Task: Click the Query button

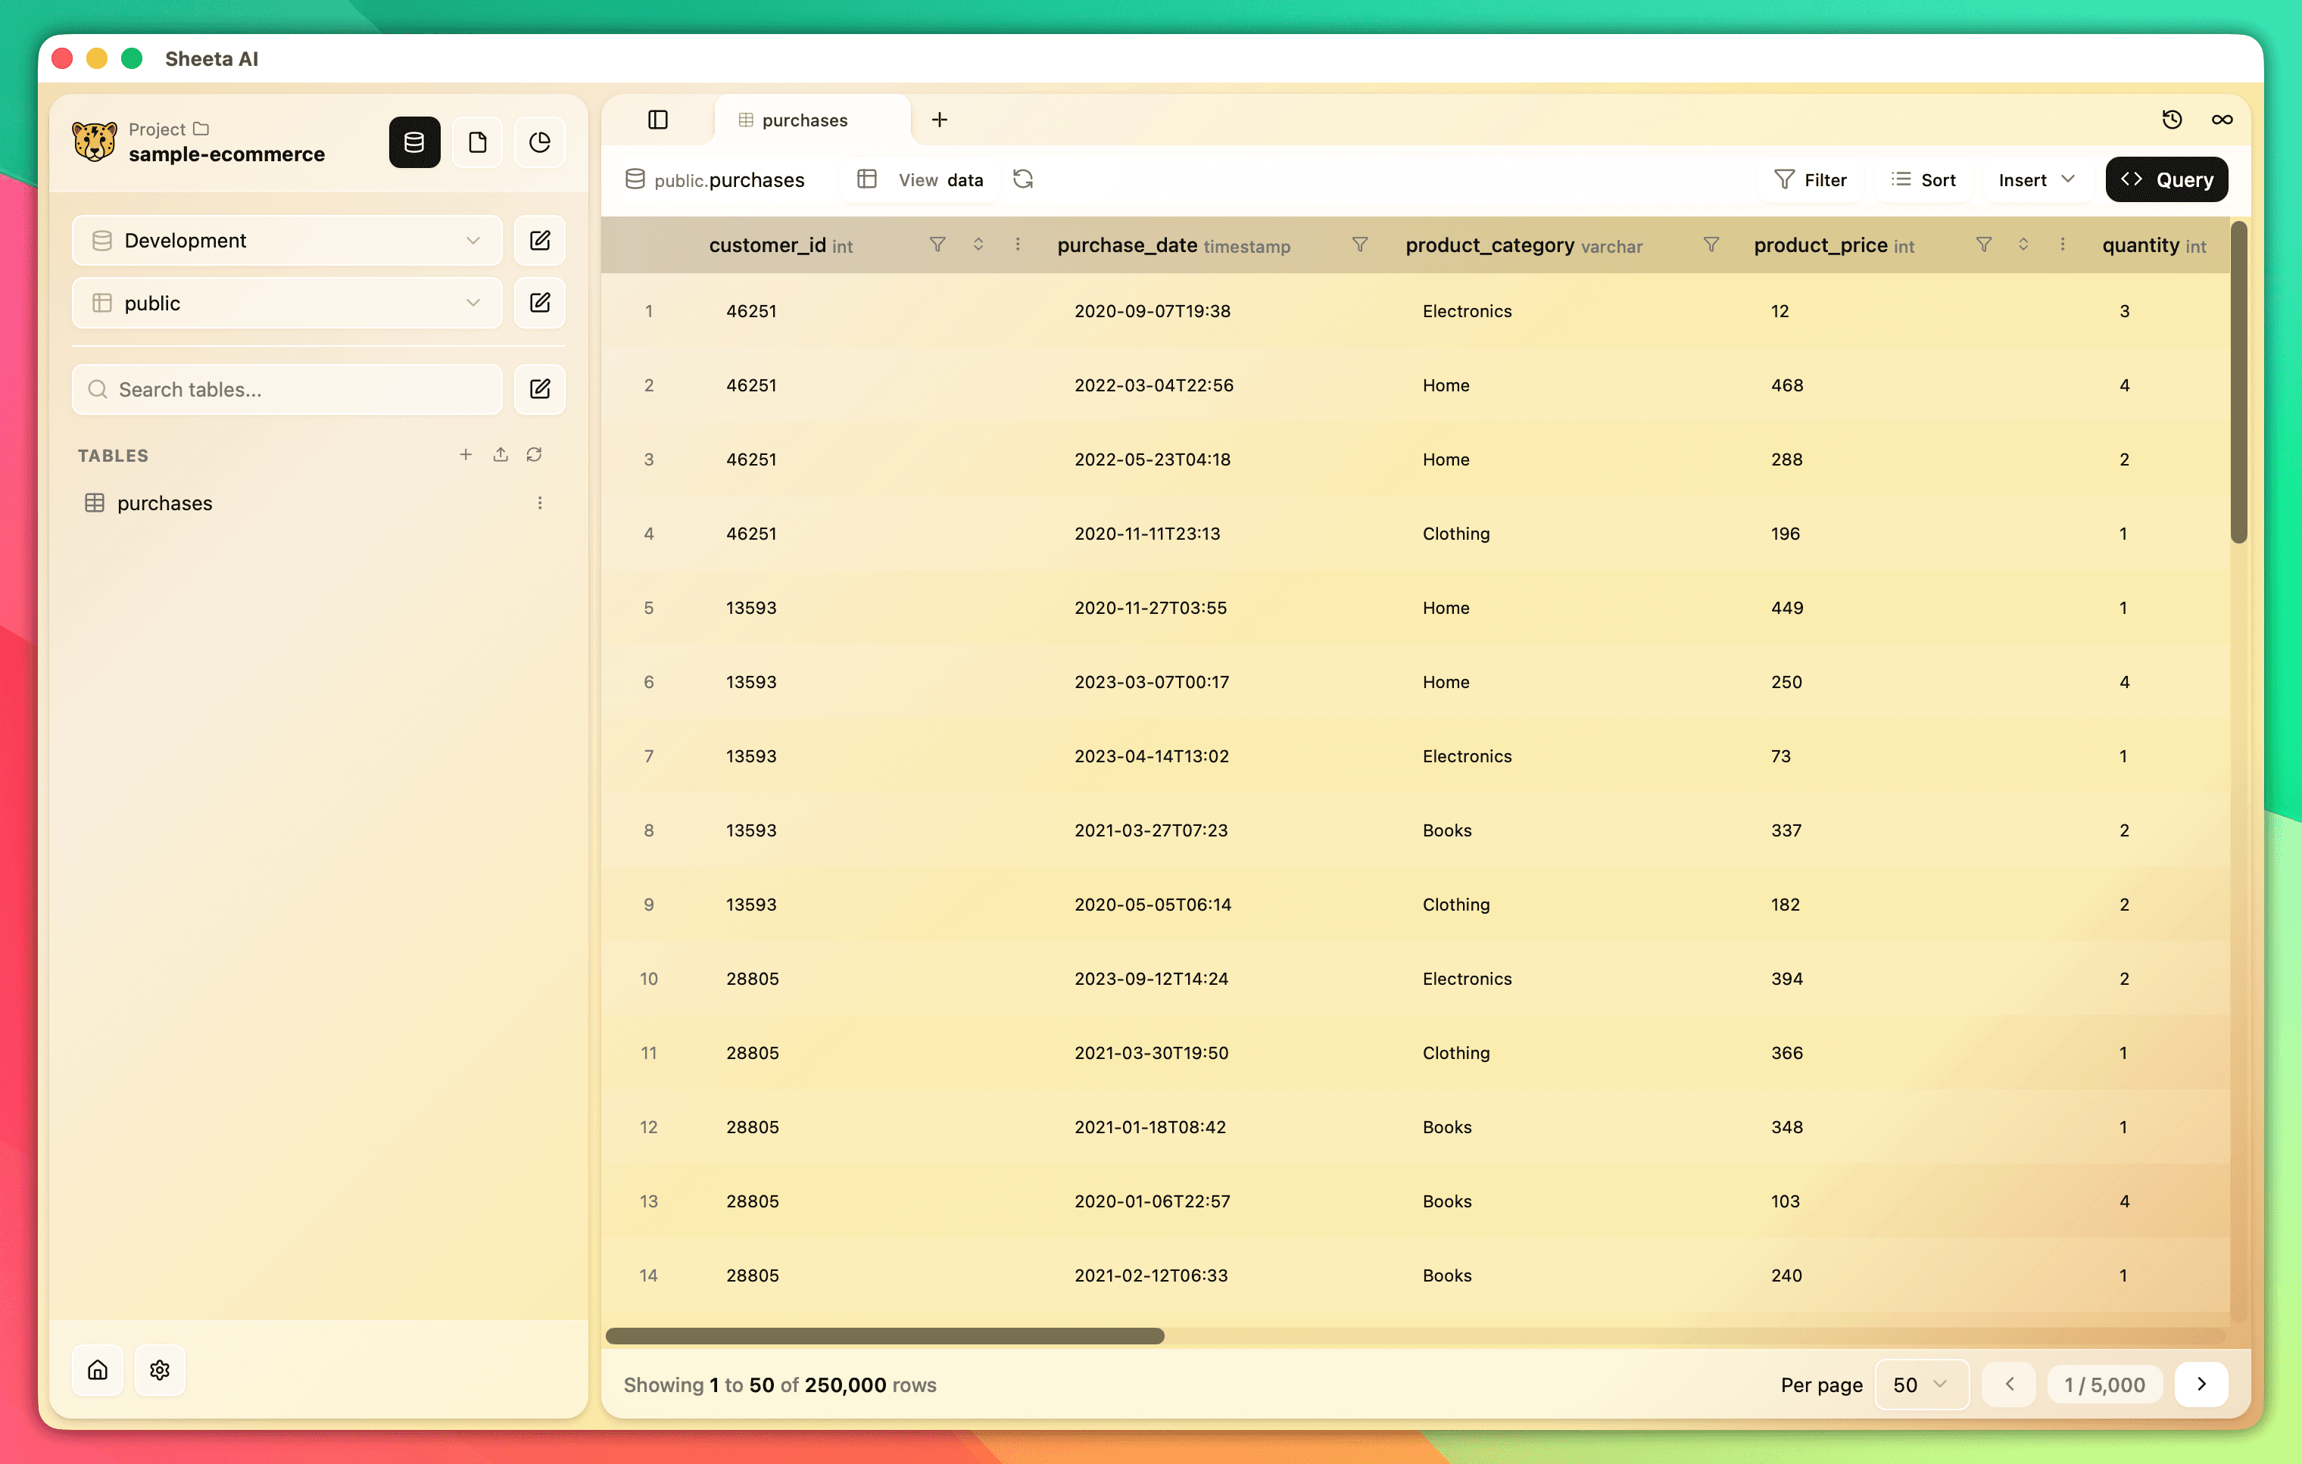Action: [x=2166, y=179]
